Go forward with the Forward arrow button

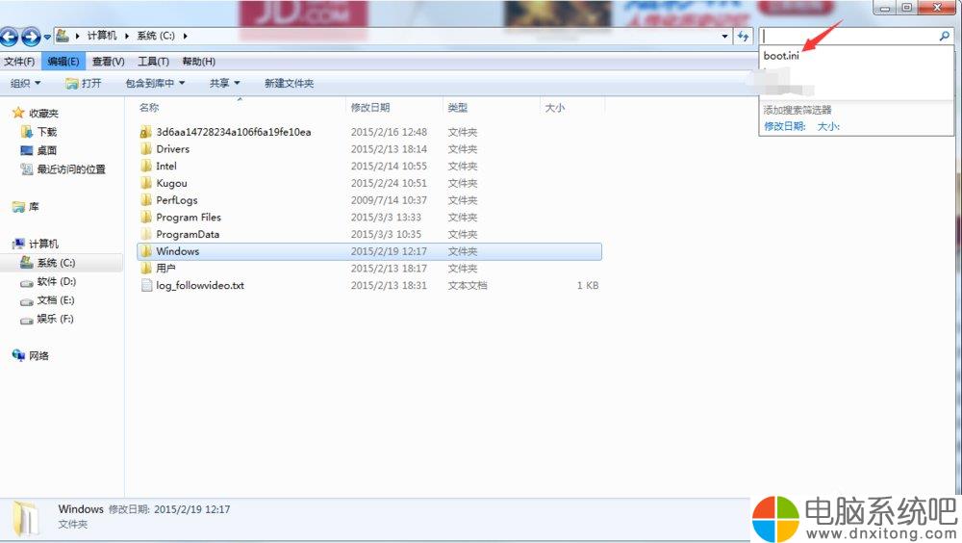[x=31, y=37]
